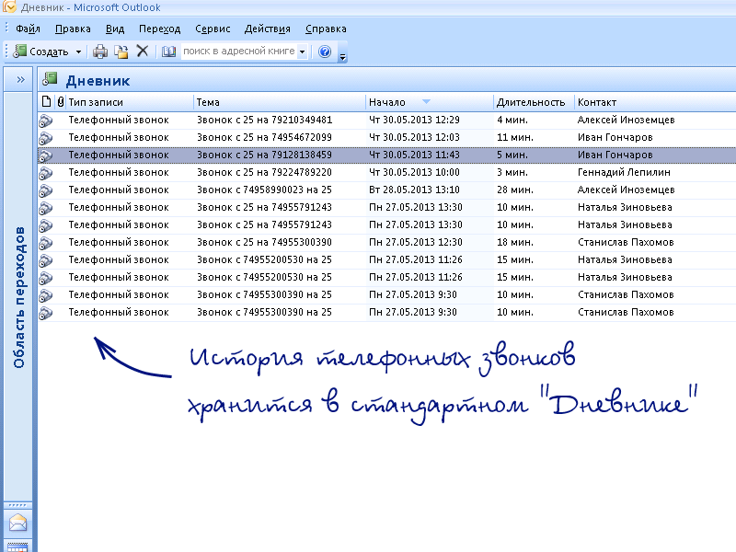Open the Действия menu
This screenshot has width=736, height=552.
(268, 29)
